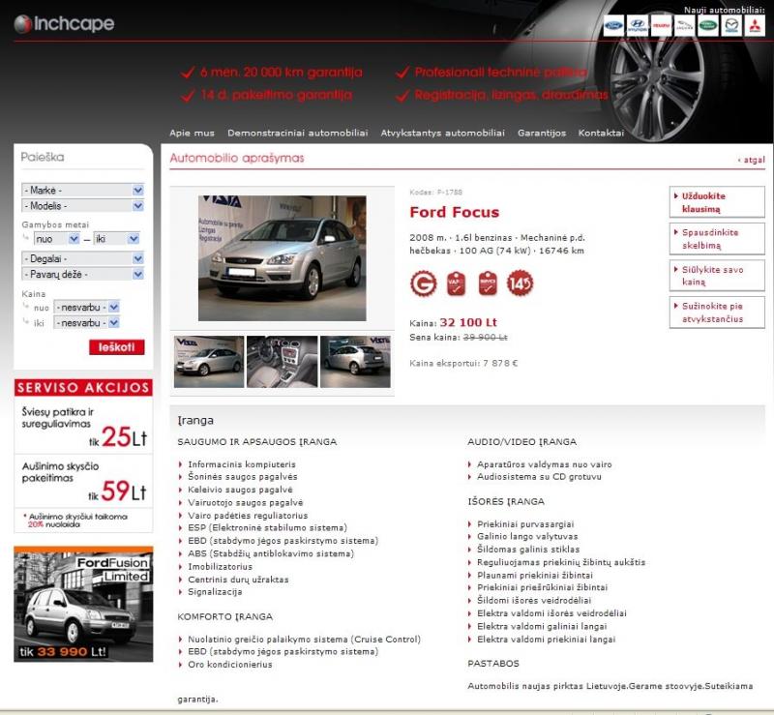Click the 14-day exchange badge
774x715 pixels.
click(521, 283)
